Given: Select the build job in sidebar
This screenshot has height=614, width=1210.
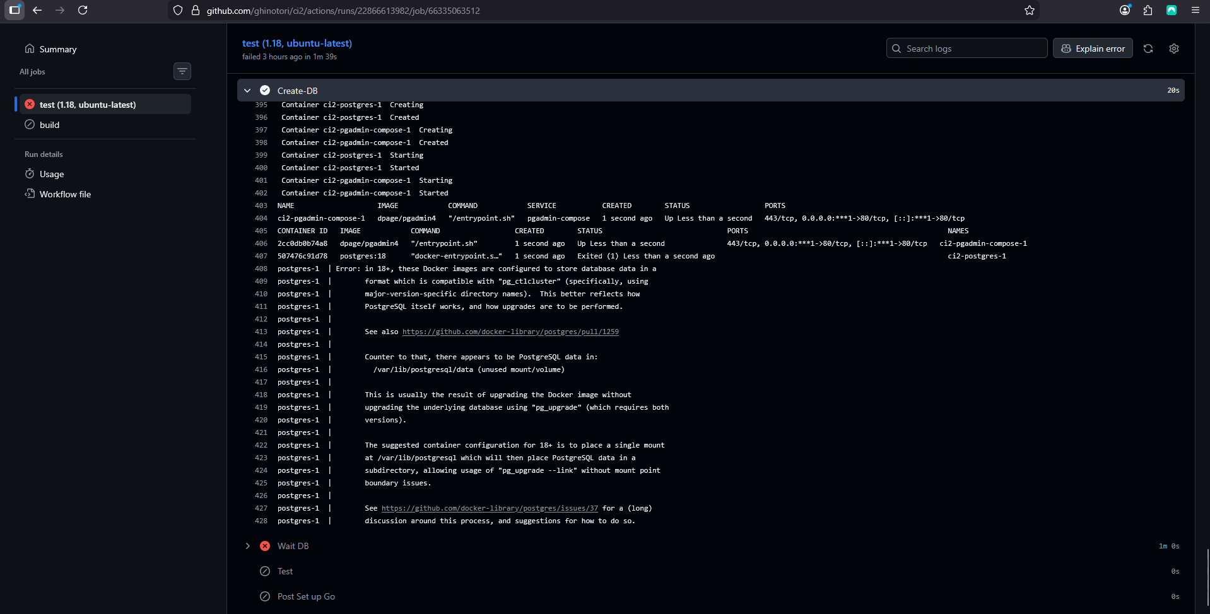Looking at the screenshot, I should 49,125.
